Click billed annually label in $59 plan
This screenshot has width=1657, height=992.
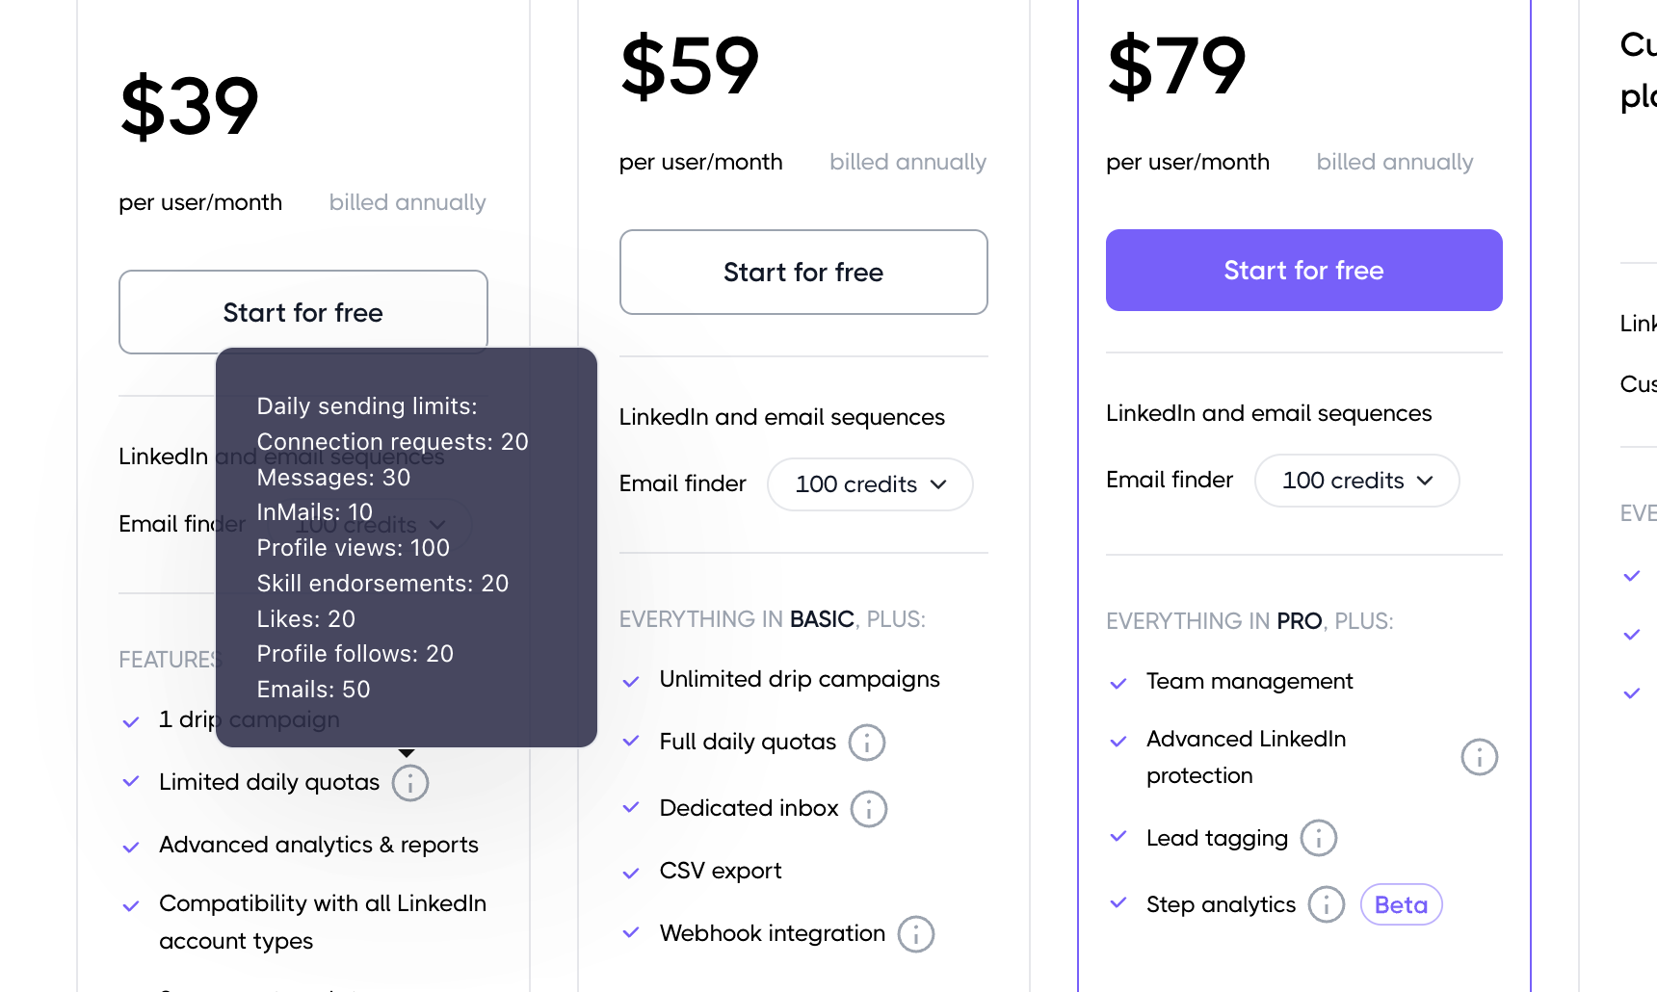coord(907,162)
